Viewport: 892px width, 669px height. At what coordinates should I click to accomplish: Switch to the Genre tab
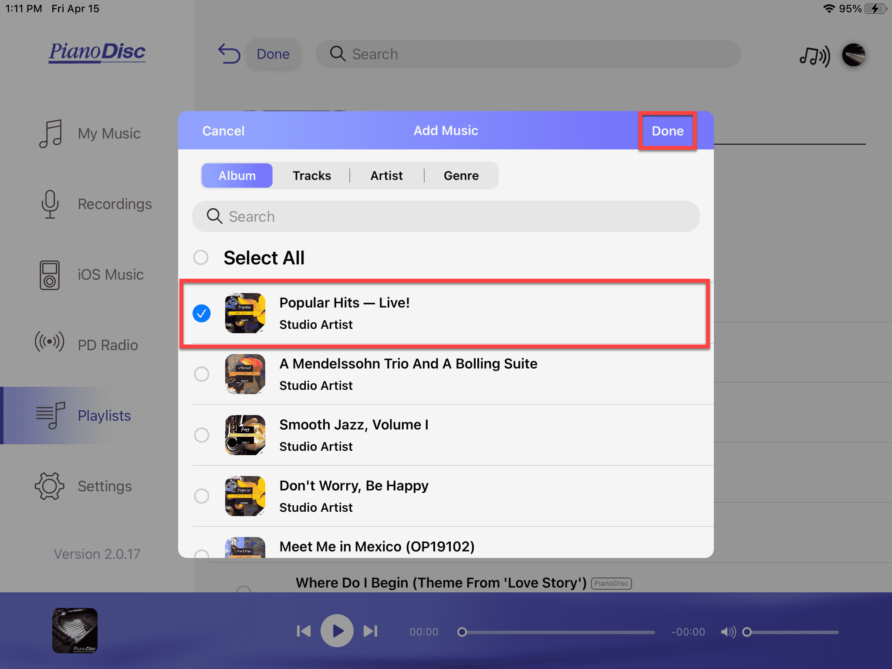tap(461, 176)
